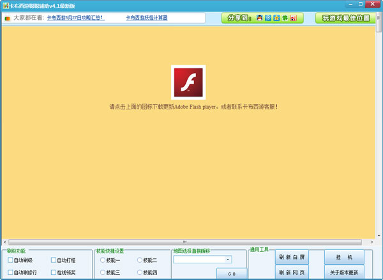Click the 刷新白屏 button
Viewport: 383px width, 280px height.
(x=292, y=257)
